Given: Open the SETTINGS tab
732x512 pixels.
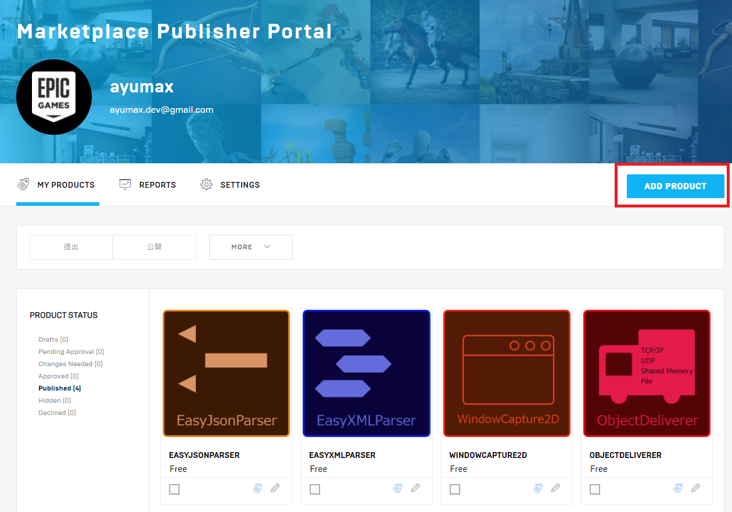Looking at the screenshot, I should click(230, 185).
